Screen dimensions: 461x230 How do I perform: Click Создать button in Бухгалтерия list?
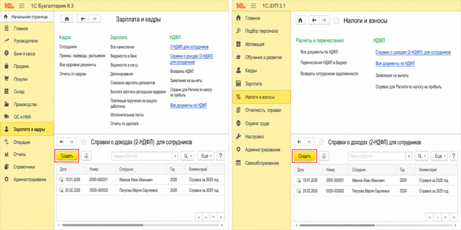67,156
